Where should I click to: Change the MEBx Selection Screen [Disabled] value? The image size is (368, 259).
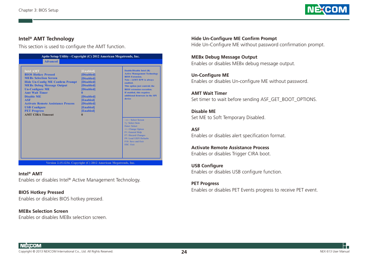point(88,78)
